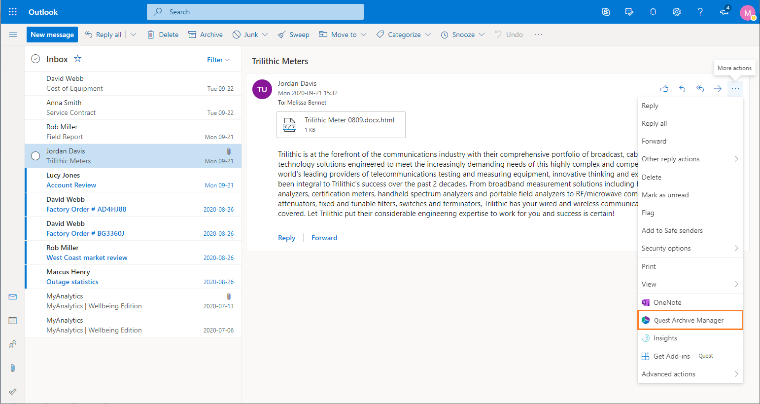The height and width of the screenshot is (404, 760).
Task: Expand Other reply actions submenu
Action: pyautogui.click(x=691, y=159)
